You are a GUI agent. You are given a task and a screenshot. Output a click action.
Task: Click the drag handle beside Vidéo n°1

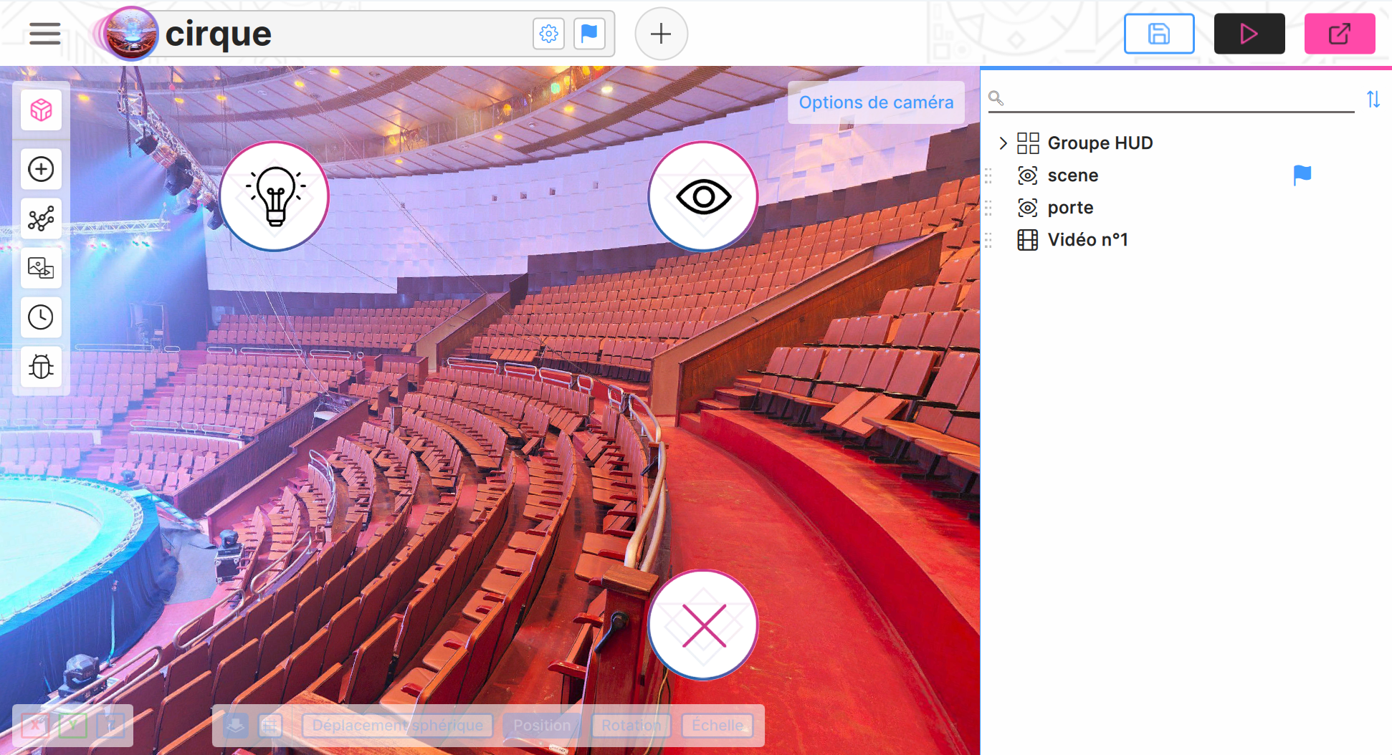point(988,240)
